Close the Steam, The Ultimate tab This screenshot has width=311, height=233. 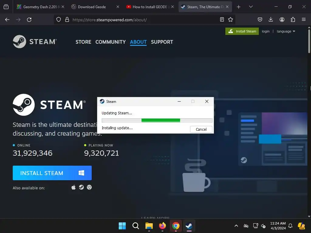click(x=227, y=7)
